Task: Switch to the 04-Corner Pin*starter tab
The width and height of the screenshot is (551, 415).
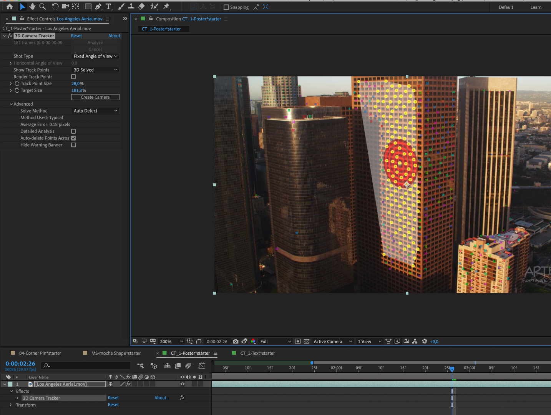Action: click(x=40, y=353)
